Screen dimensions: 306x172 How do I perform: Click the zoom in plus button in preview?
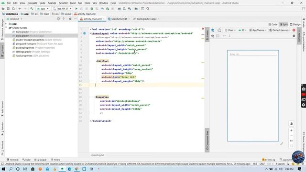(x=291, y=130)
